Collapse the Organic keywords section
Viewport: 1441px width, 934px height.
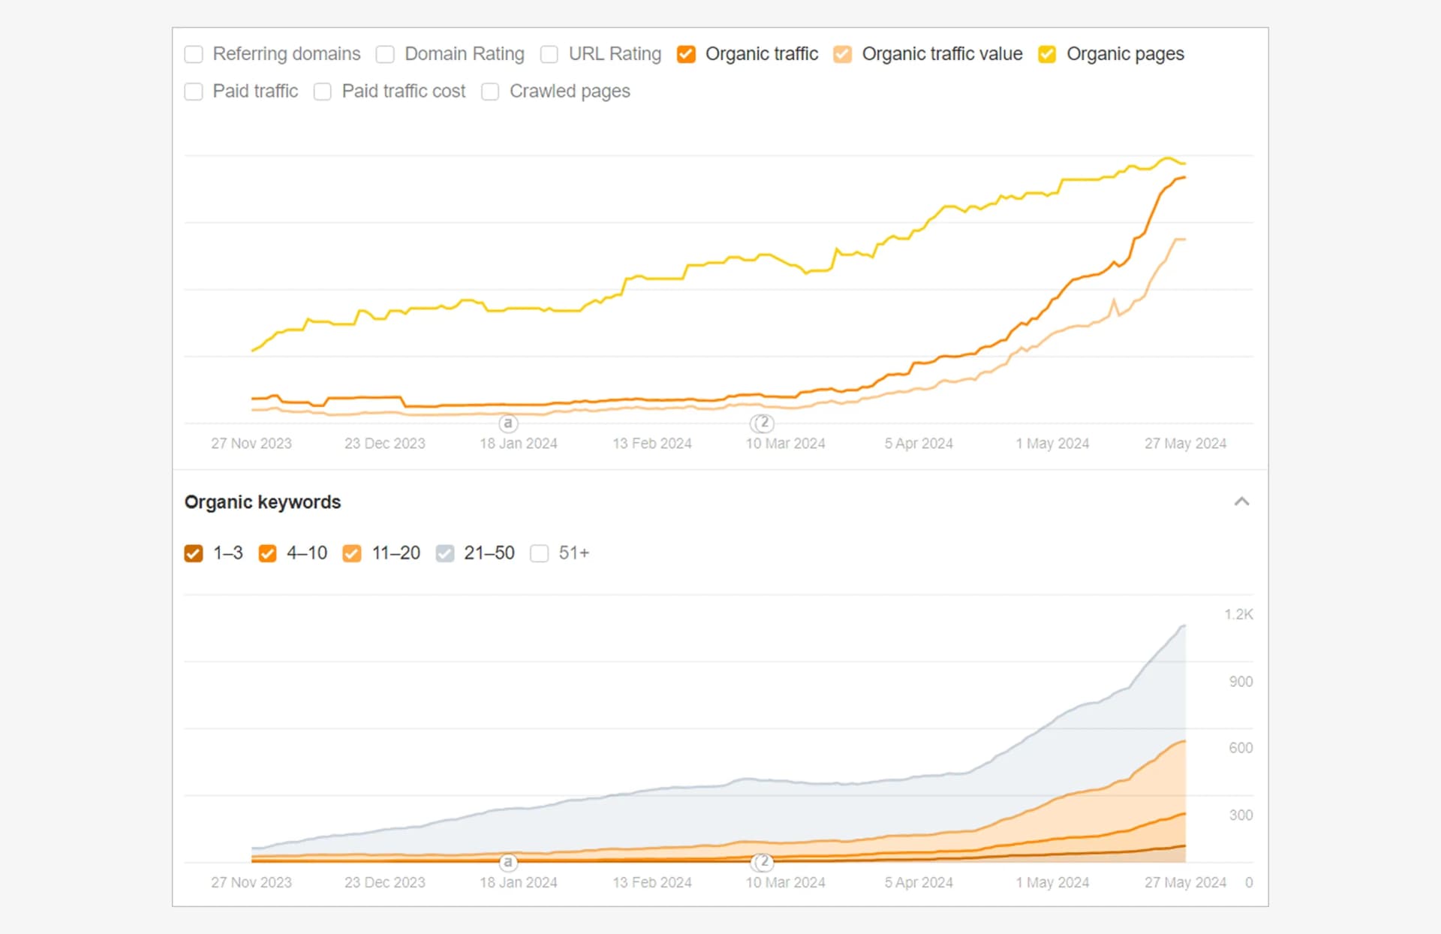point(1241,502)
